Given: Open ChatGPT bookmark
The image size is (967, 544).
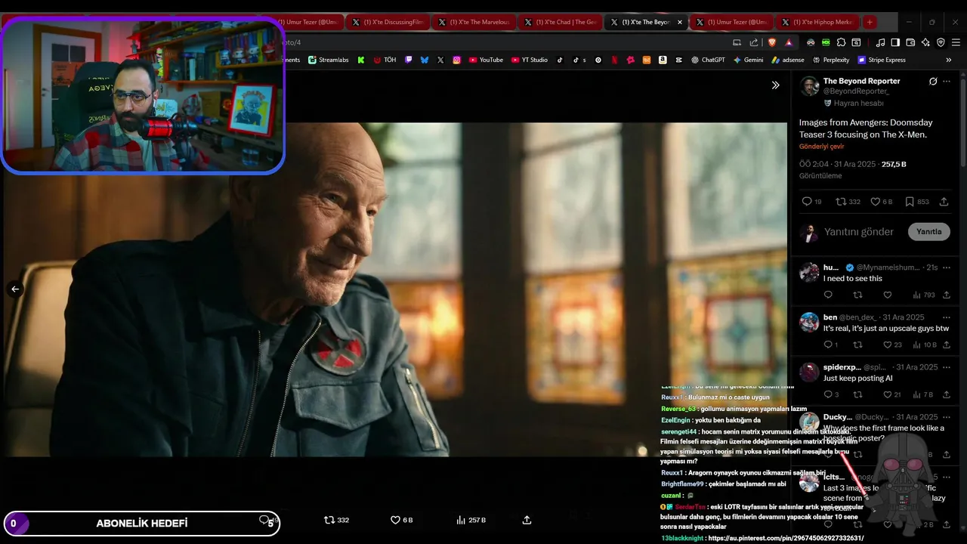Looking at the screenshot, I should pyautogui.click(x=707, y=60).
